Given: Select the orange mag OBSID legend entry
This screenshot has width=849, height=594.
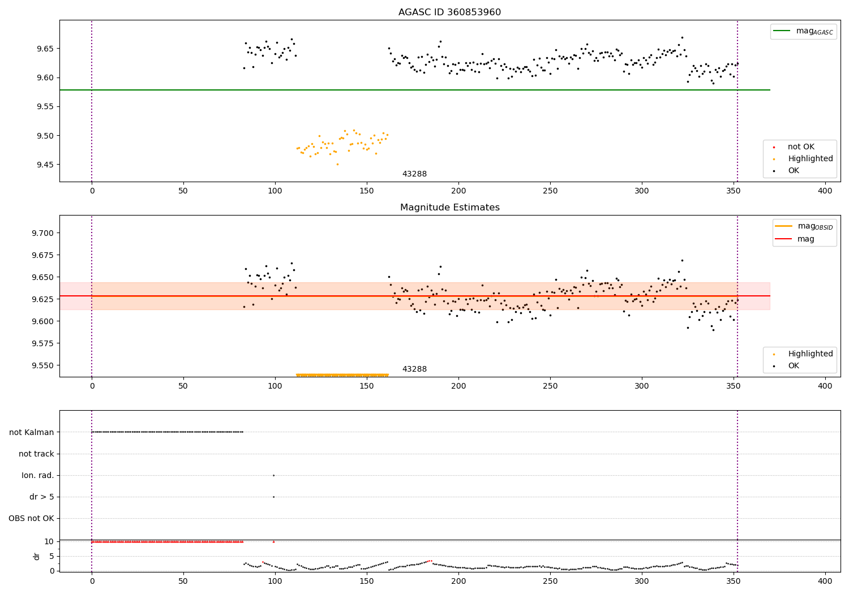Looking at the screenshot, I should tap(804, 226).
